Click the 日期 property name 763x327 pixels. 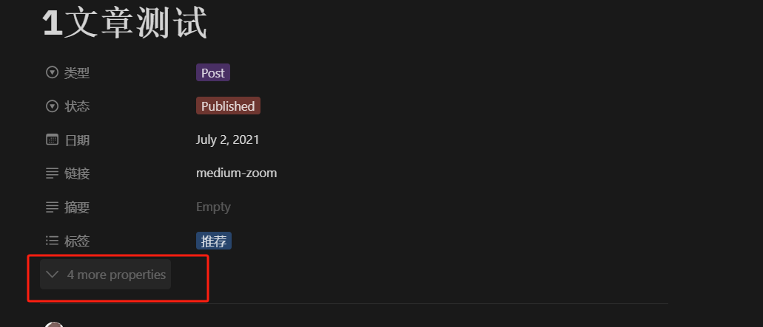pos(77,140)
